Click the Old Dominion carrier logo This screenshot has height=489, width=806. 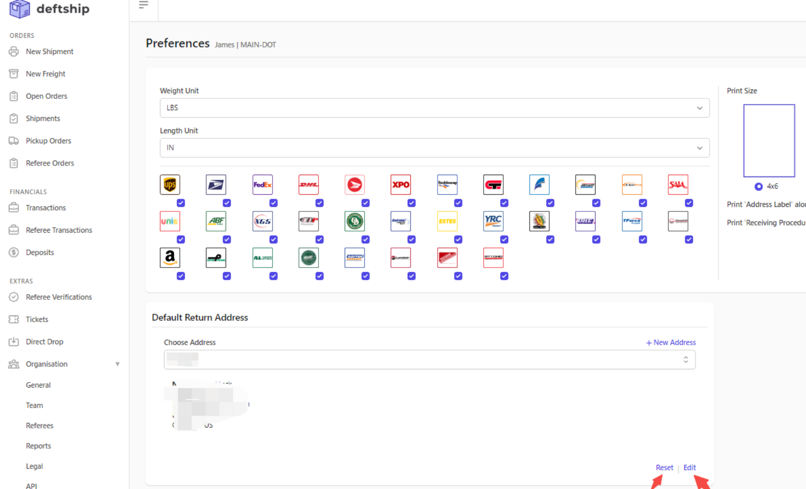pyautogui.click(x=355, y=221)
